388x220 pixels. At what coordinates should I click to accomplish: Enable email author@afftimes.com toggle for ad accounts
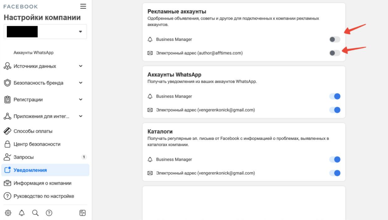coord(335,53)
